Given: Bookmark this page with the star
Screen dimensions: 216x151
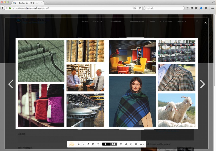Looking at the screenshot, I should pos(187,8).
